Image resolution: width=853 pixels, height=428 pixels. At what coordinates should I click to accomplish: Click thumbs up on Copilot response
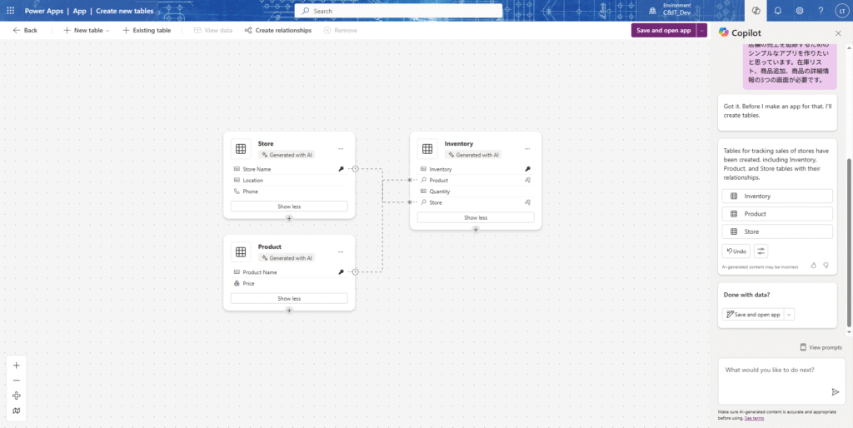click(x=814, y=266)
